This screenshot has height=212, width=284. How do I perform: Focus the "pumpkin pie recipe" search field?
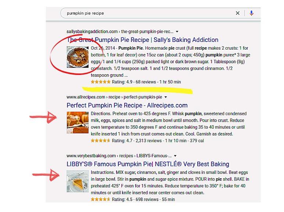(x=147, y=13)
